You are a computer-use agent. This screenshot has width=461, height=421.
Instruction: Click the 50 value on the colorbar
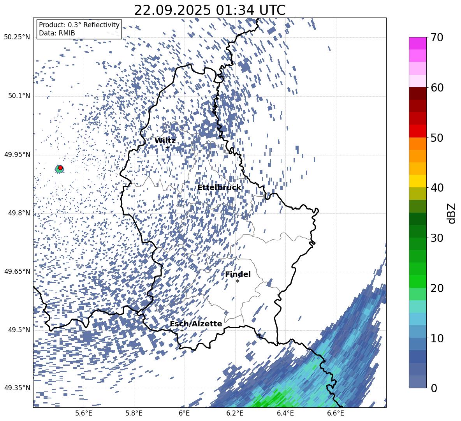436,137
